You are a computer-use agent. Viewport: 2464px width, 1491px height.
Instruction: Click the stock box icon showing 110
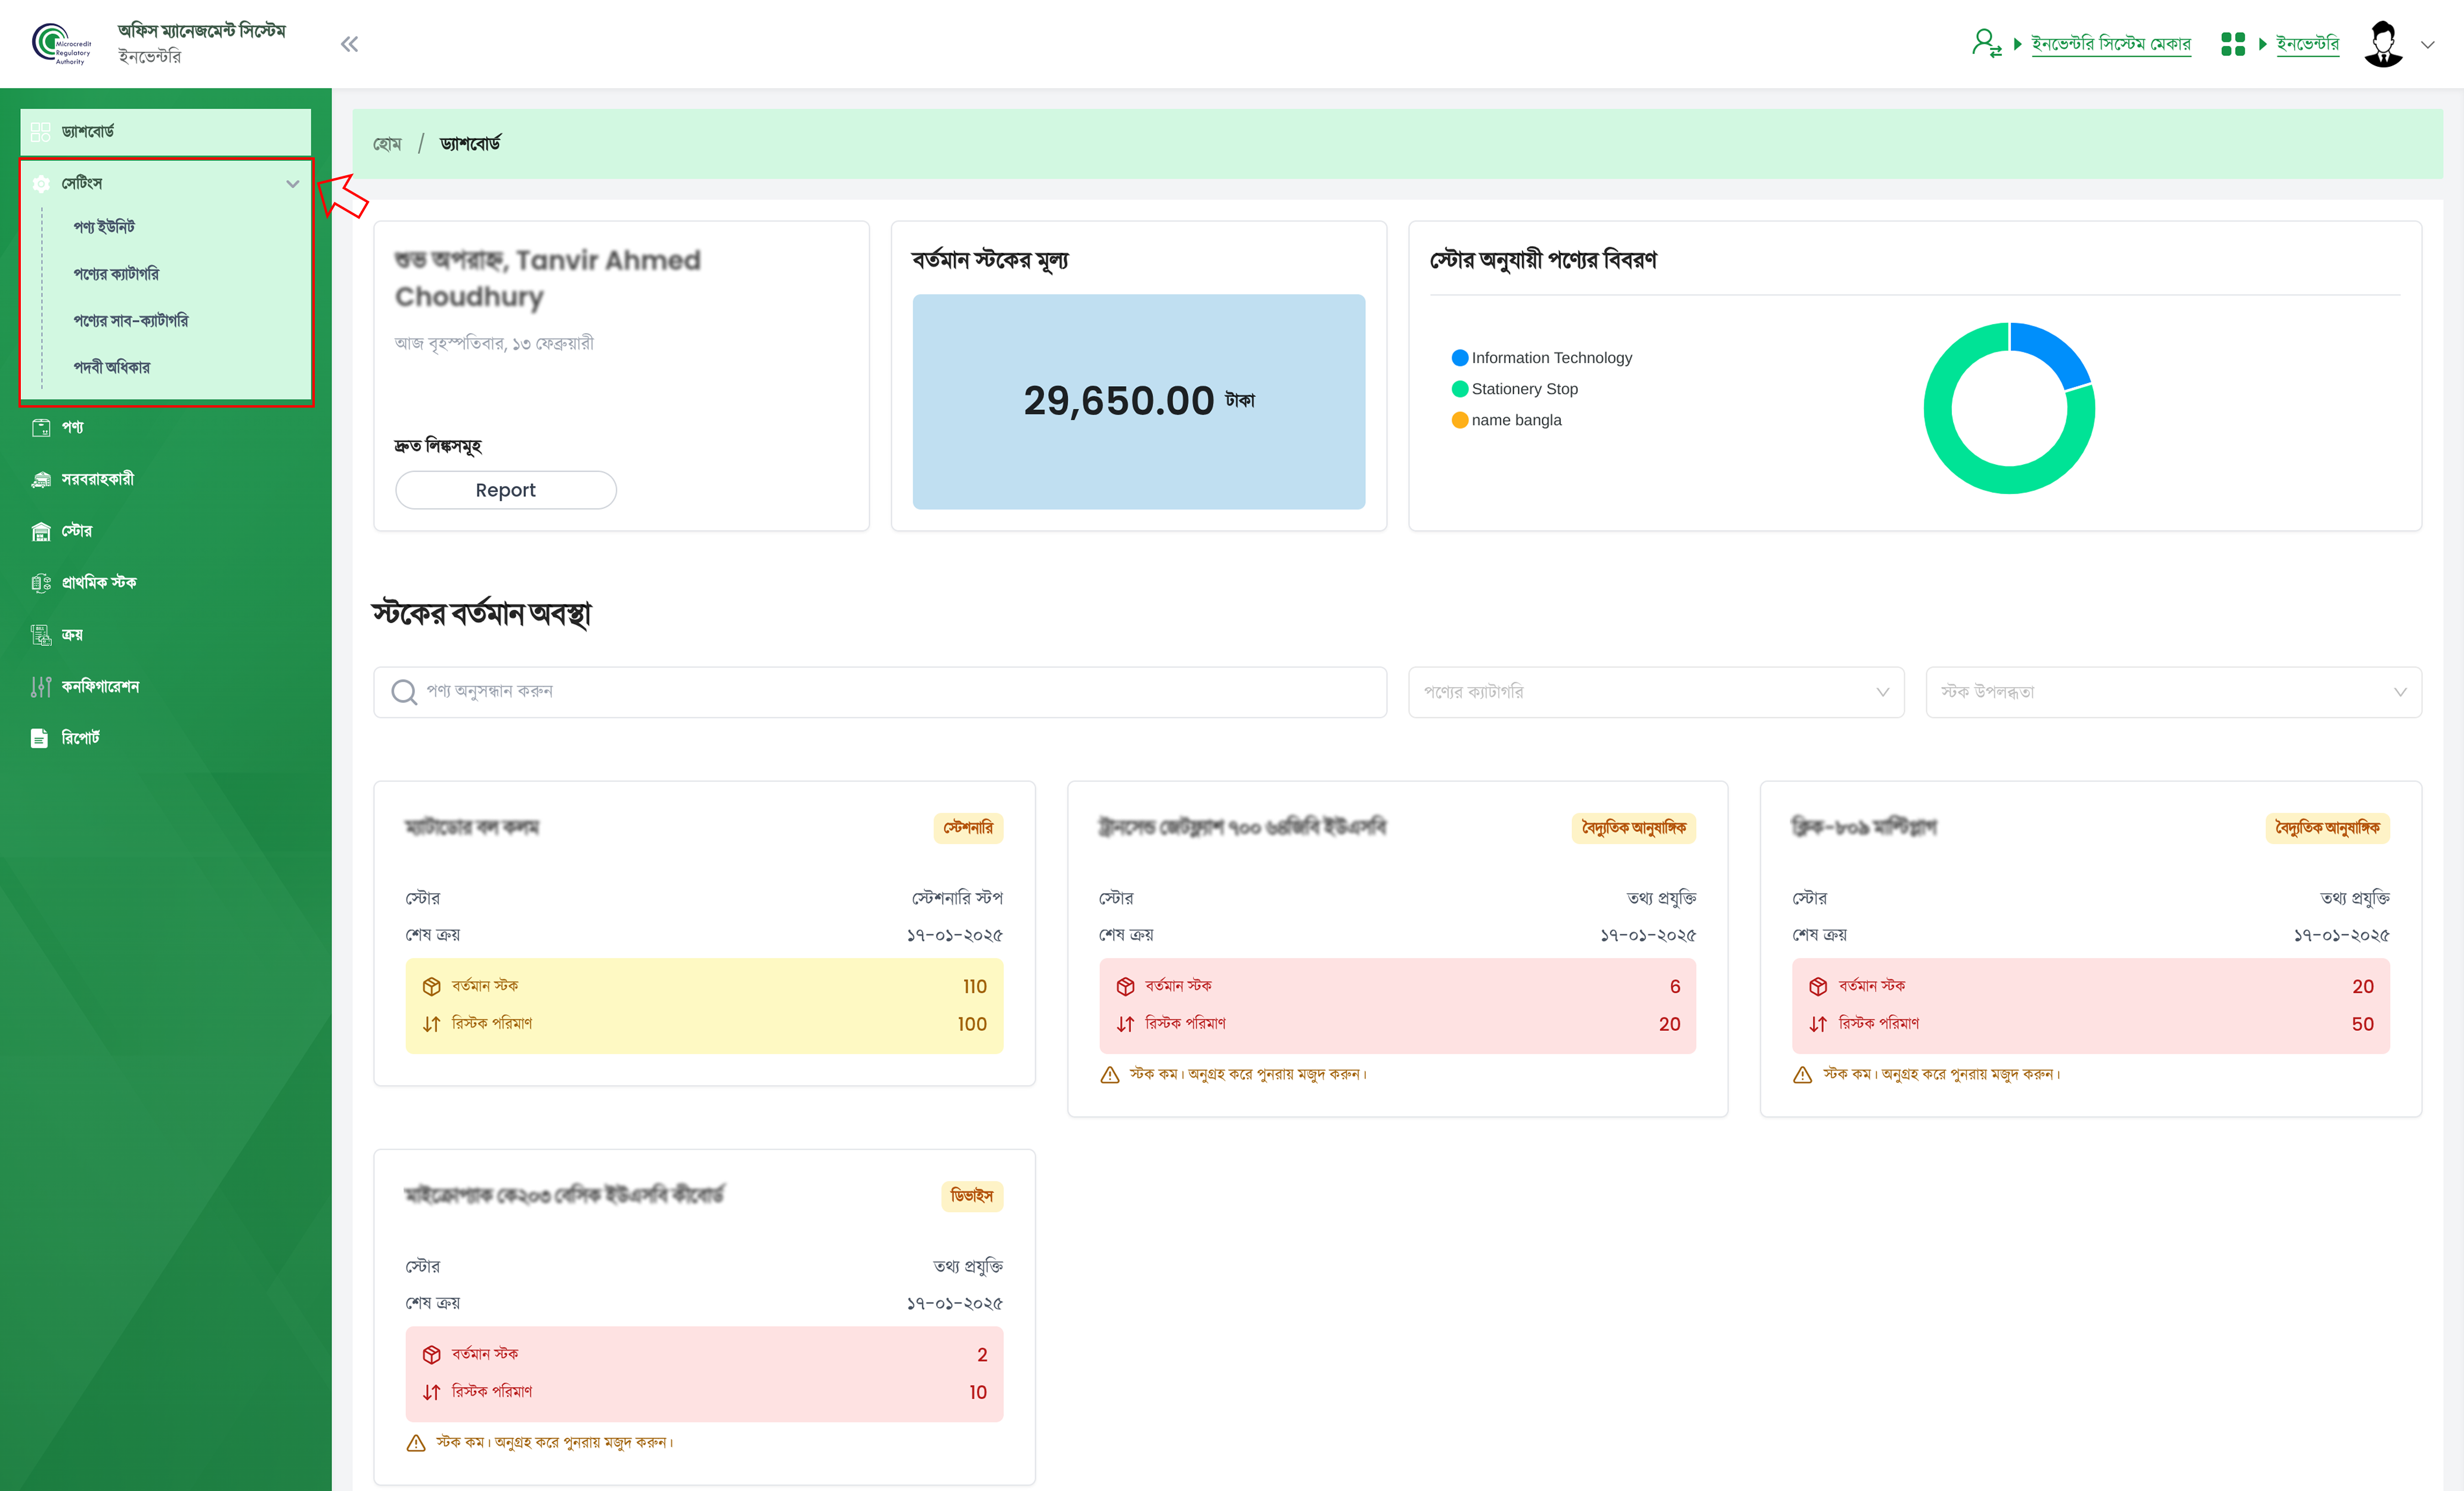431,986
